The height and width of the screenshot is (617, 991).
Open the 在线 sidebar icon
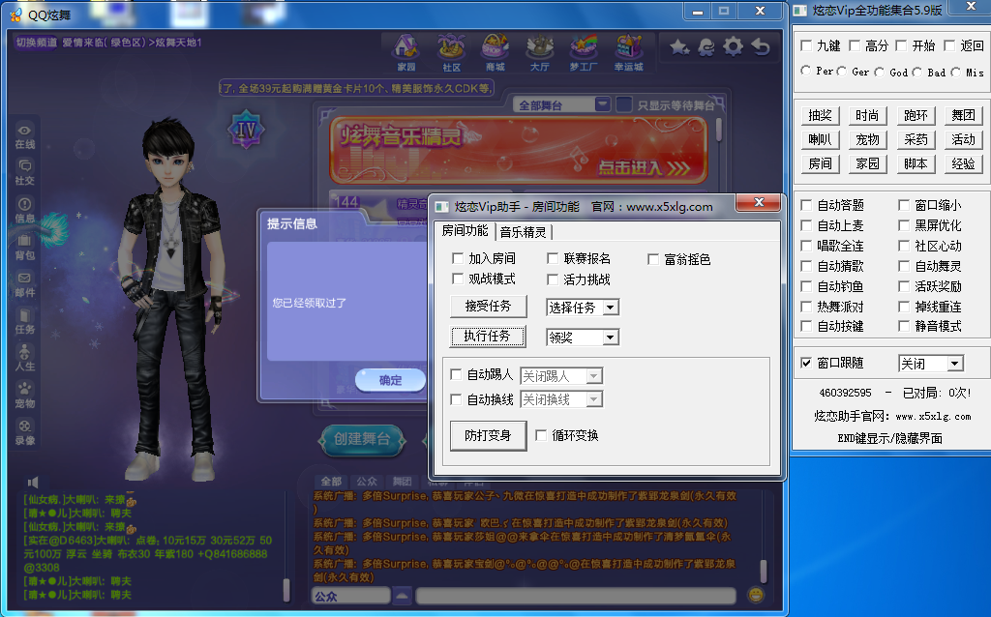coord(24,135)
